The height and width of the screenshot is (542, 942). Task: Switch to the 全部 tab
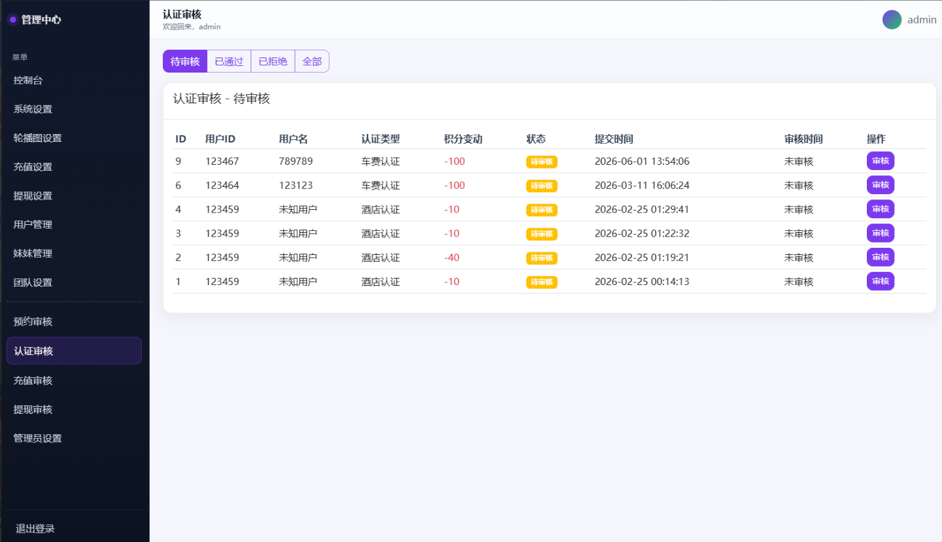(x=312, y=61)
